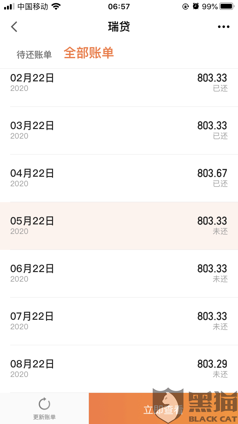
Task: Open the 02月22日 bill entry
Action: 119,83
